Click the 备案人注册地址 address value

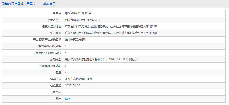click(x=111, y=26)
